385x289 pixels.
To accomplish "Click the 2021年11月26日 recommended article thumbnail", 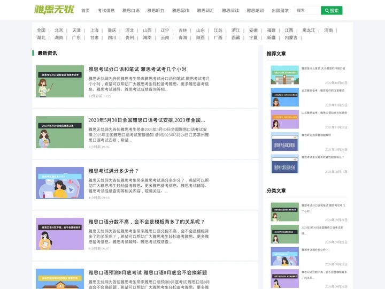I will pyautogui.click(x=285, y=119).
